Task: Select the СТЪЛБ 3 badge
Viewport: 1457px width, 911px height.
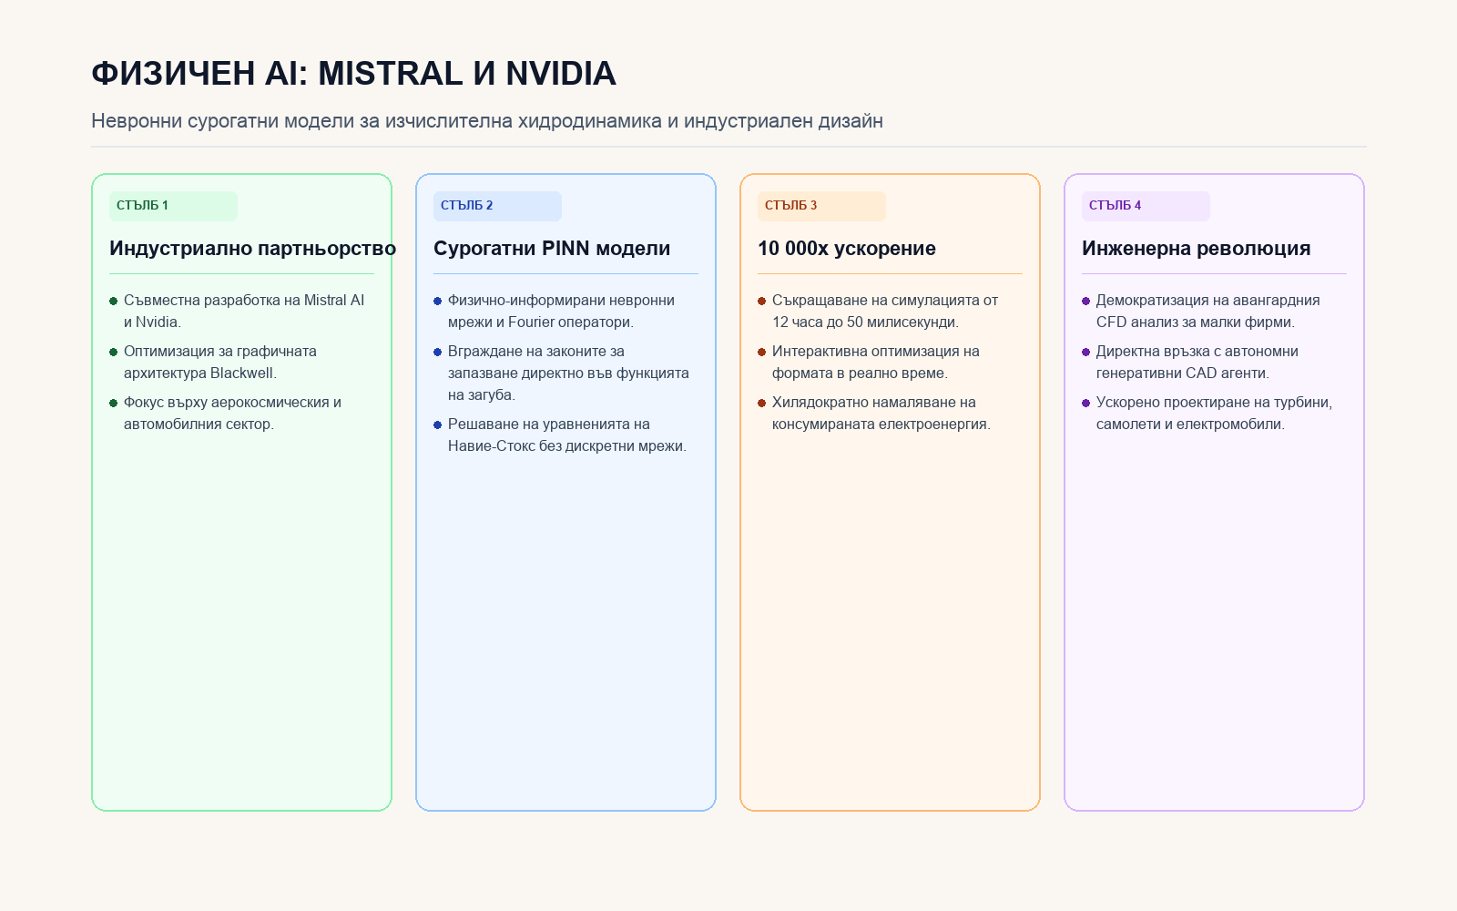Action: point(821,206)
